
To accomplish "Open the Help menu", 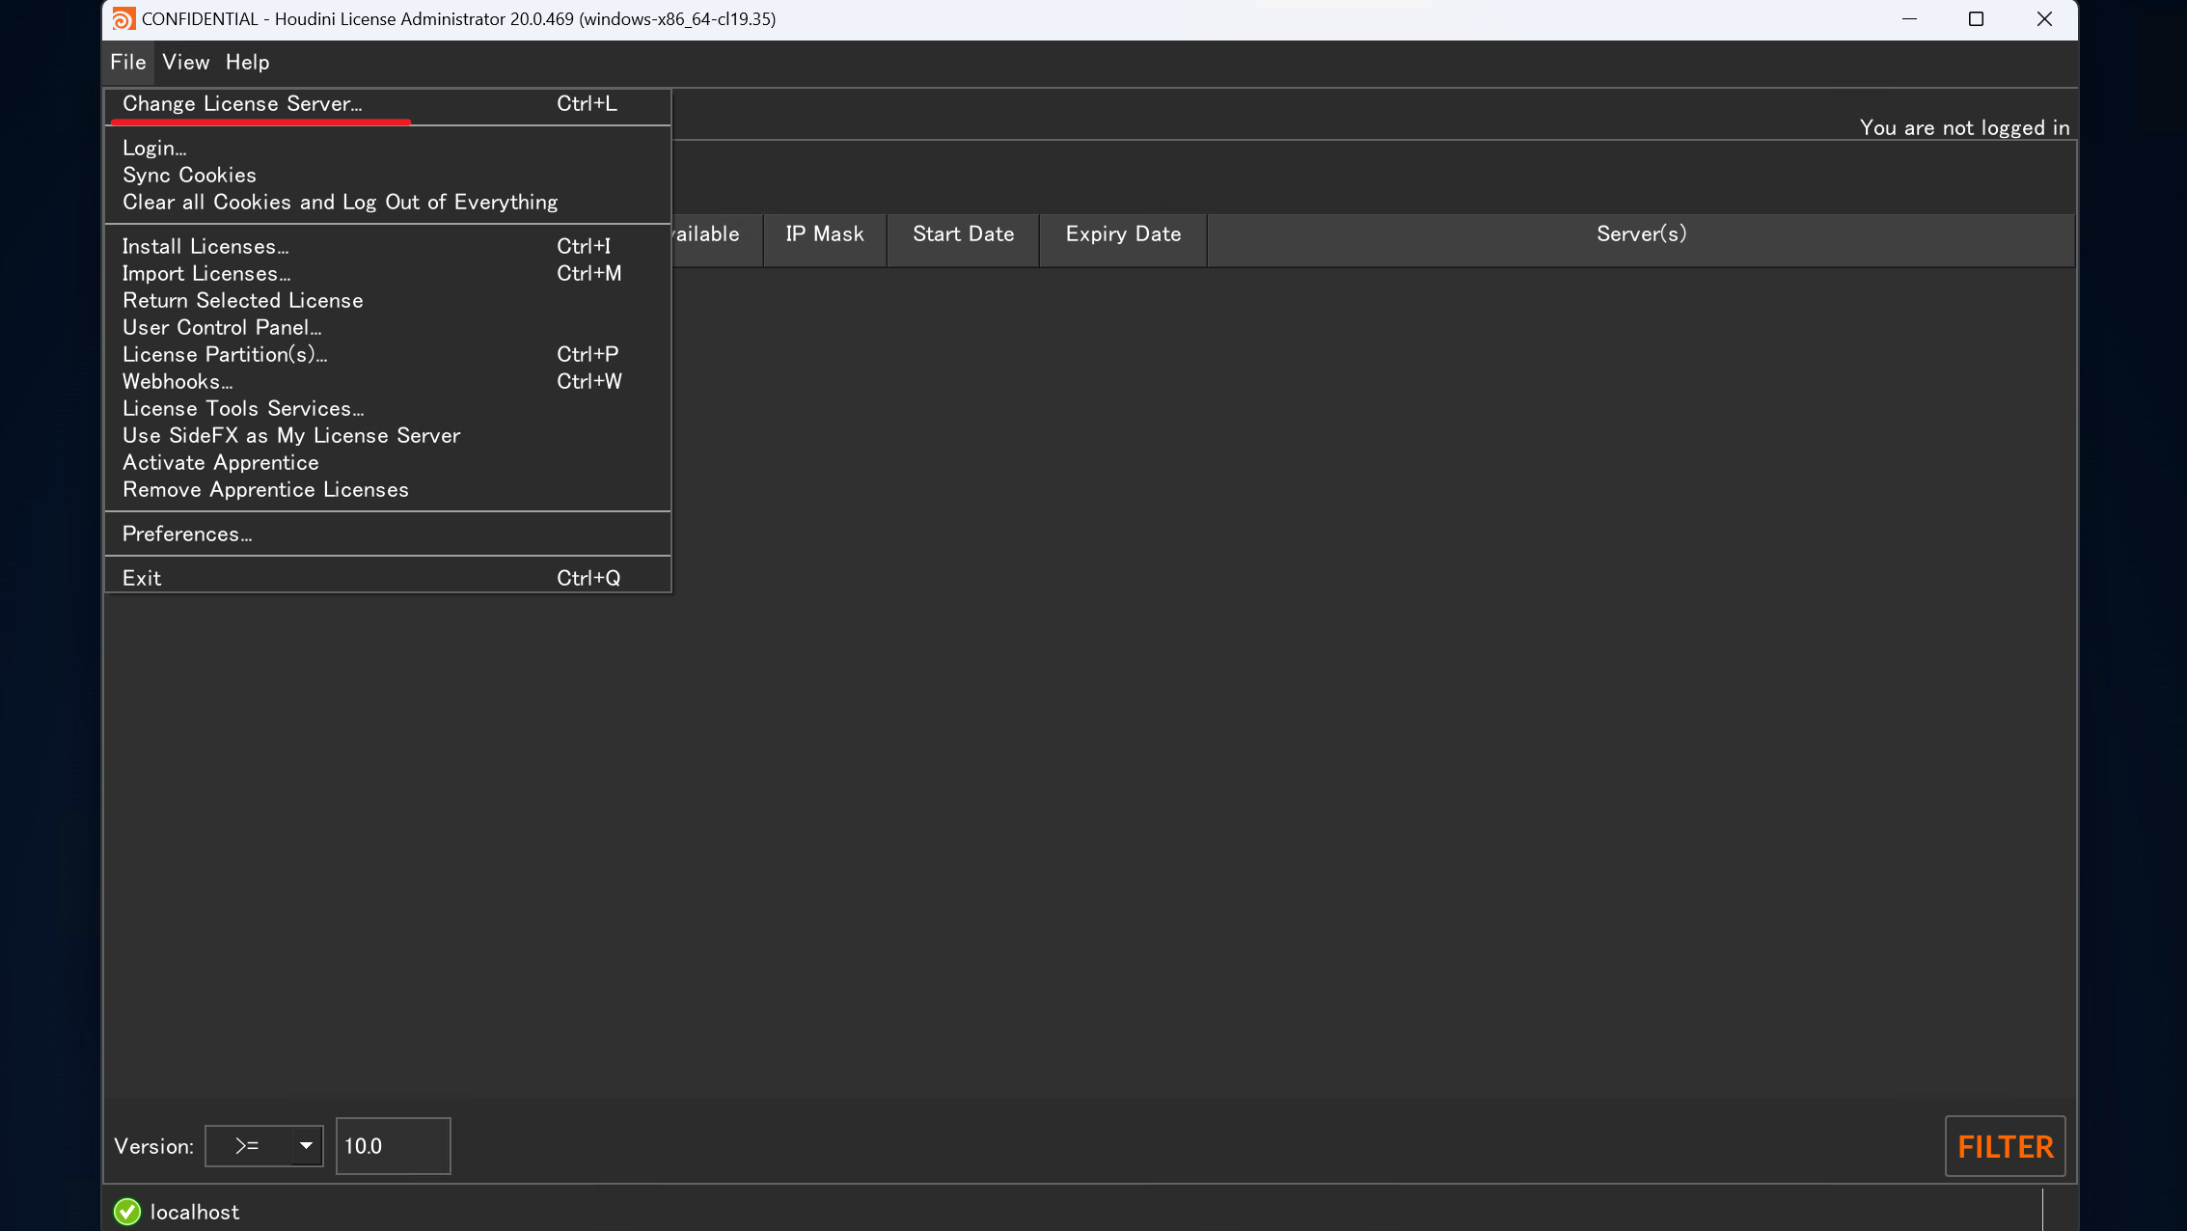I will click(247, 63).
